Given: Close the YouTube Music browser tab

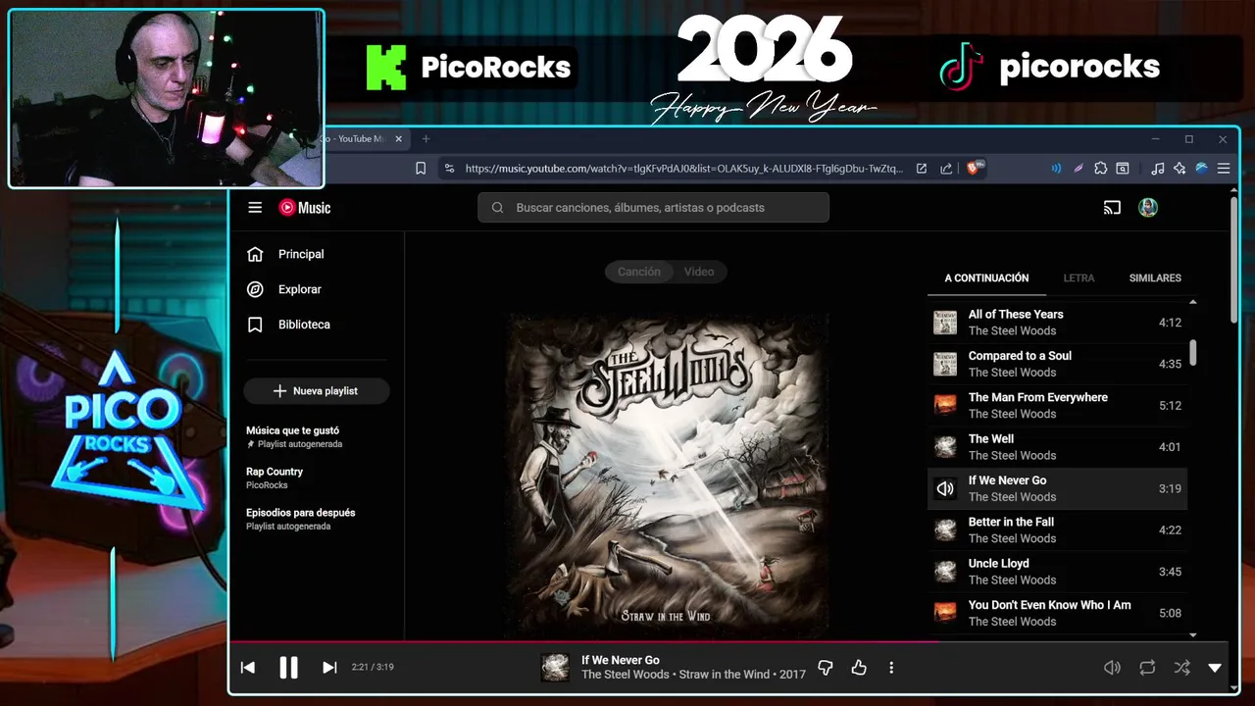Looking at the screenshot, I should pos(399,139).
